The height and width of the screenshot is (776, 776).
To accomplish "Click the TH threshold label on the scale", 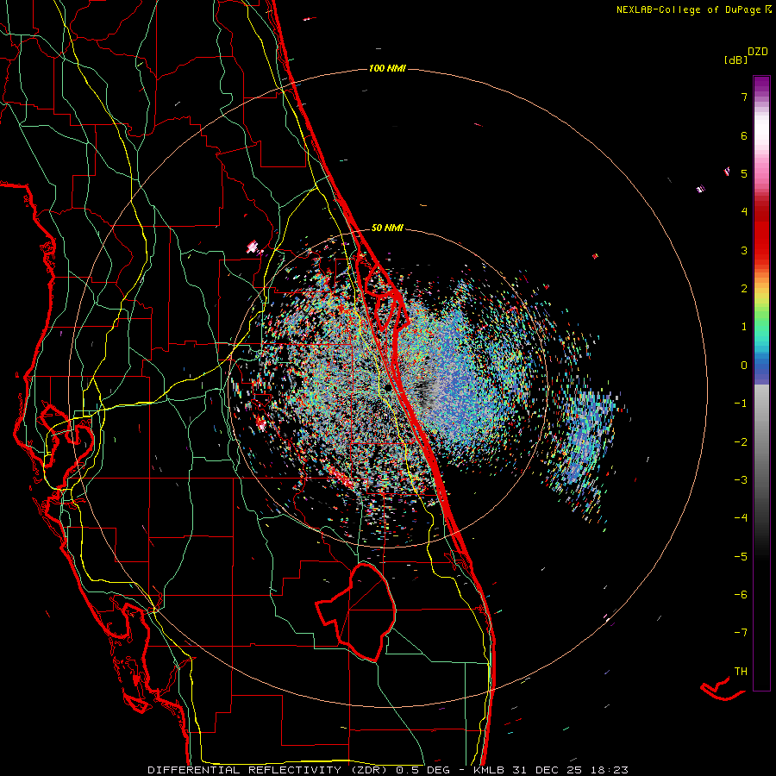I will (741, 672).
